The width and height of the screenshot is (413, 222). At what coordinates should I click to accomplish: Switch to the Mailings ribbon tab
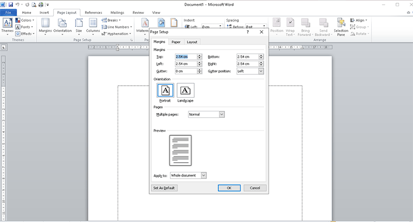(x=117, y=12)
